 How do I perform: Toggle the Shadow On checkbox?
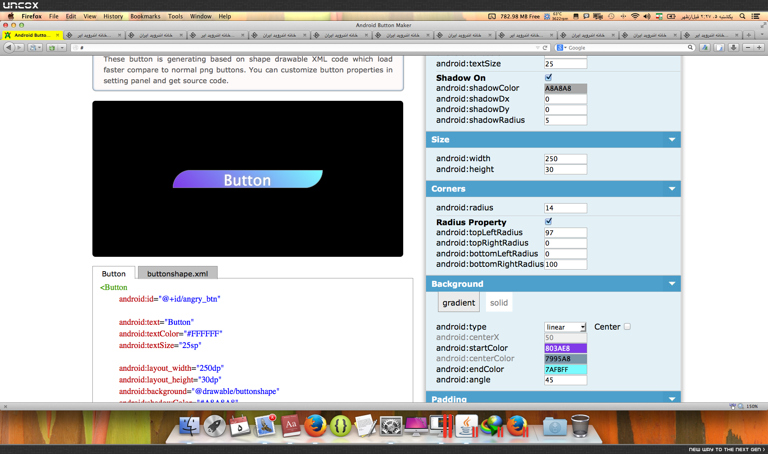pyautogui.click(x=548, y=77)
